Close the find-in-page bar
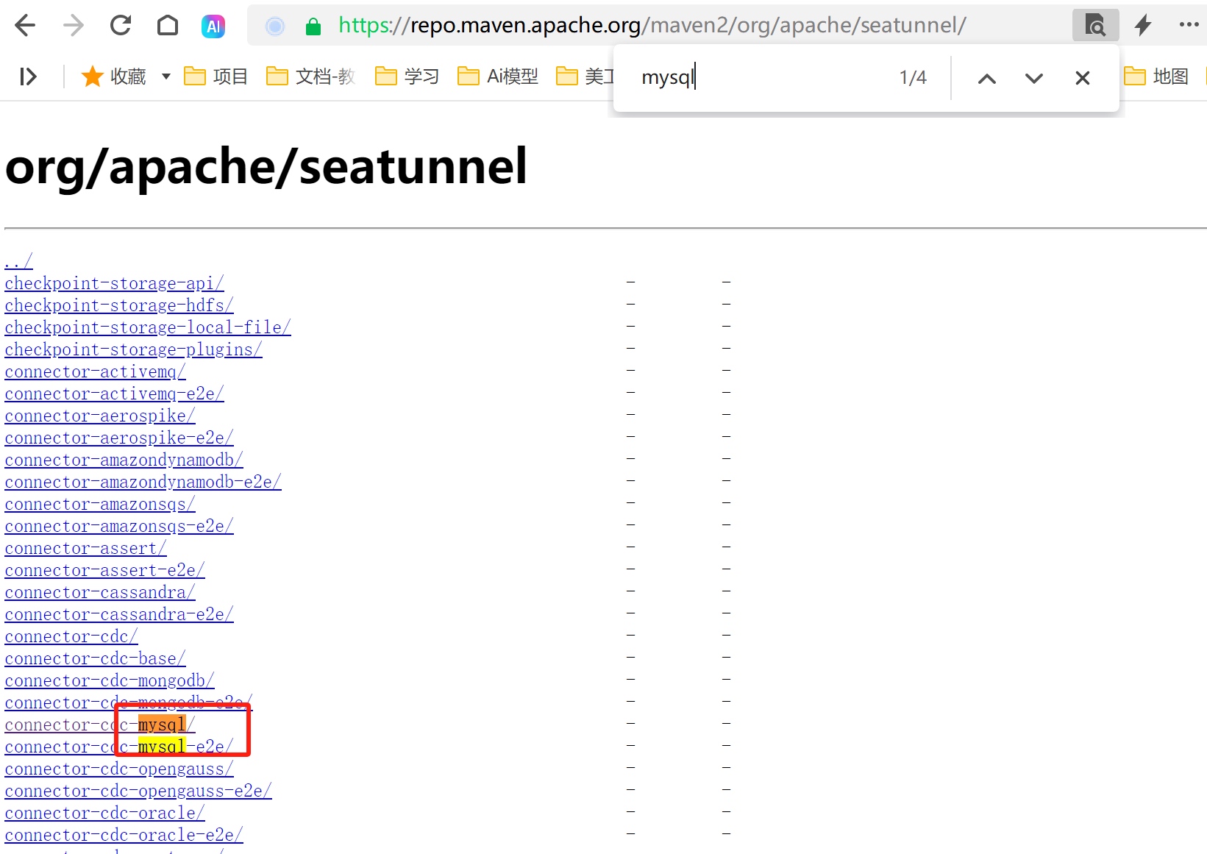 pos(1081,77)
